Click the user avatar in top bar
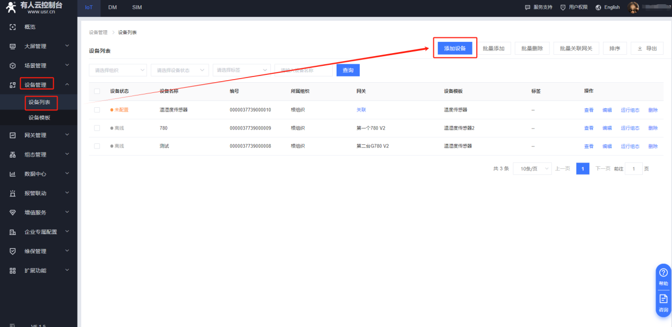Viewport: 672px width, 327px height. (x=633, y=7)
